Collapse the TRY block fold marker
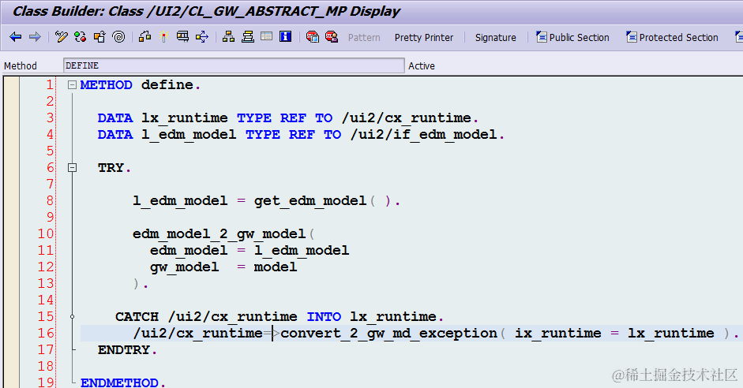The image size is (743, 388). tap(72, 167)
